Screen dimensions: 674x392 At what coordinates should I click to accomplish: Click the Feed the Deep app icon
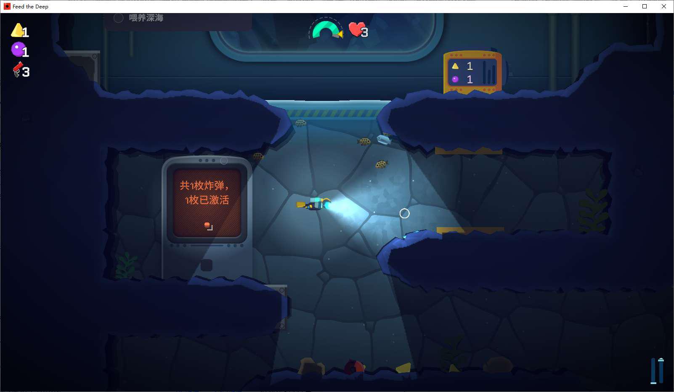pyautogui.click(x=7, y=6)
